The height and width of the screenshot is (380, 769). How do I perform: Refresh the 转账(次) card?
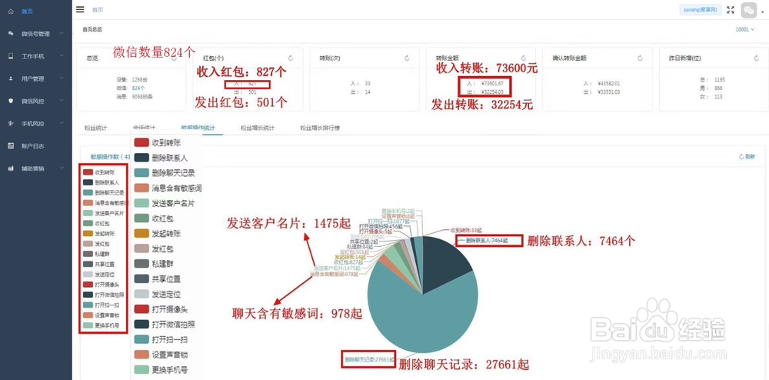(x=407, y=58)
